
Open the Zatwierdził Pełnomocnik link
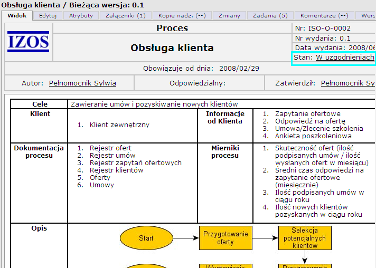(x=347, y=83)
